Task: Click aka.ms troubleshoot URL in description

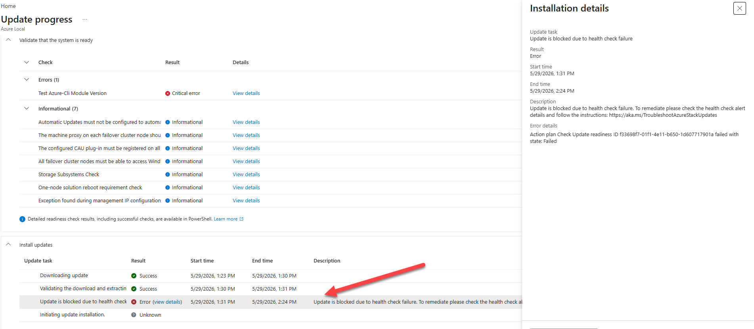Action: (663, 115)
